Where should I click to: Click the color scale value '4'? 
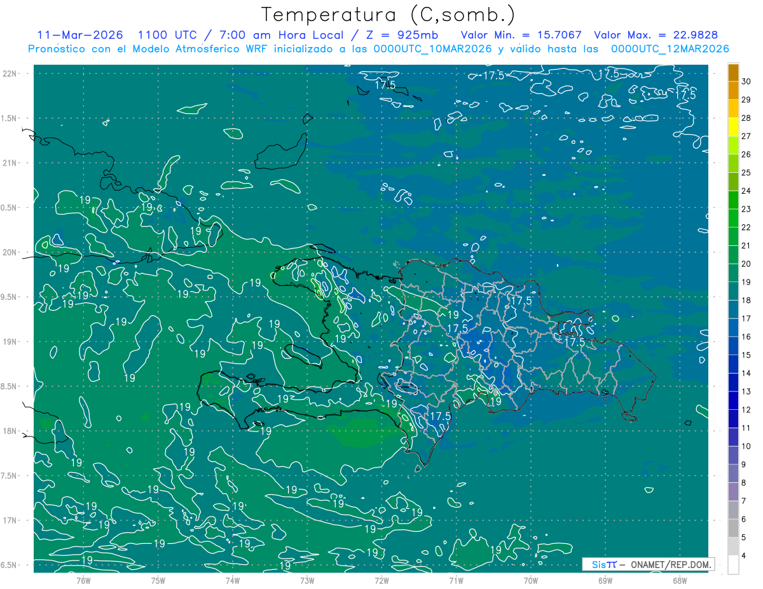744,556
